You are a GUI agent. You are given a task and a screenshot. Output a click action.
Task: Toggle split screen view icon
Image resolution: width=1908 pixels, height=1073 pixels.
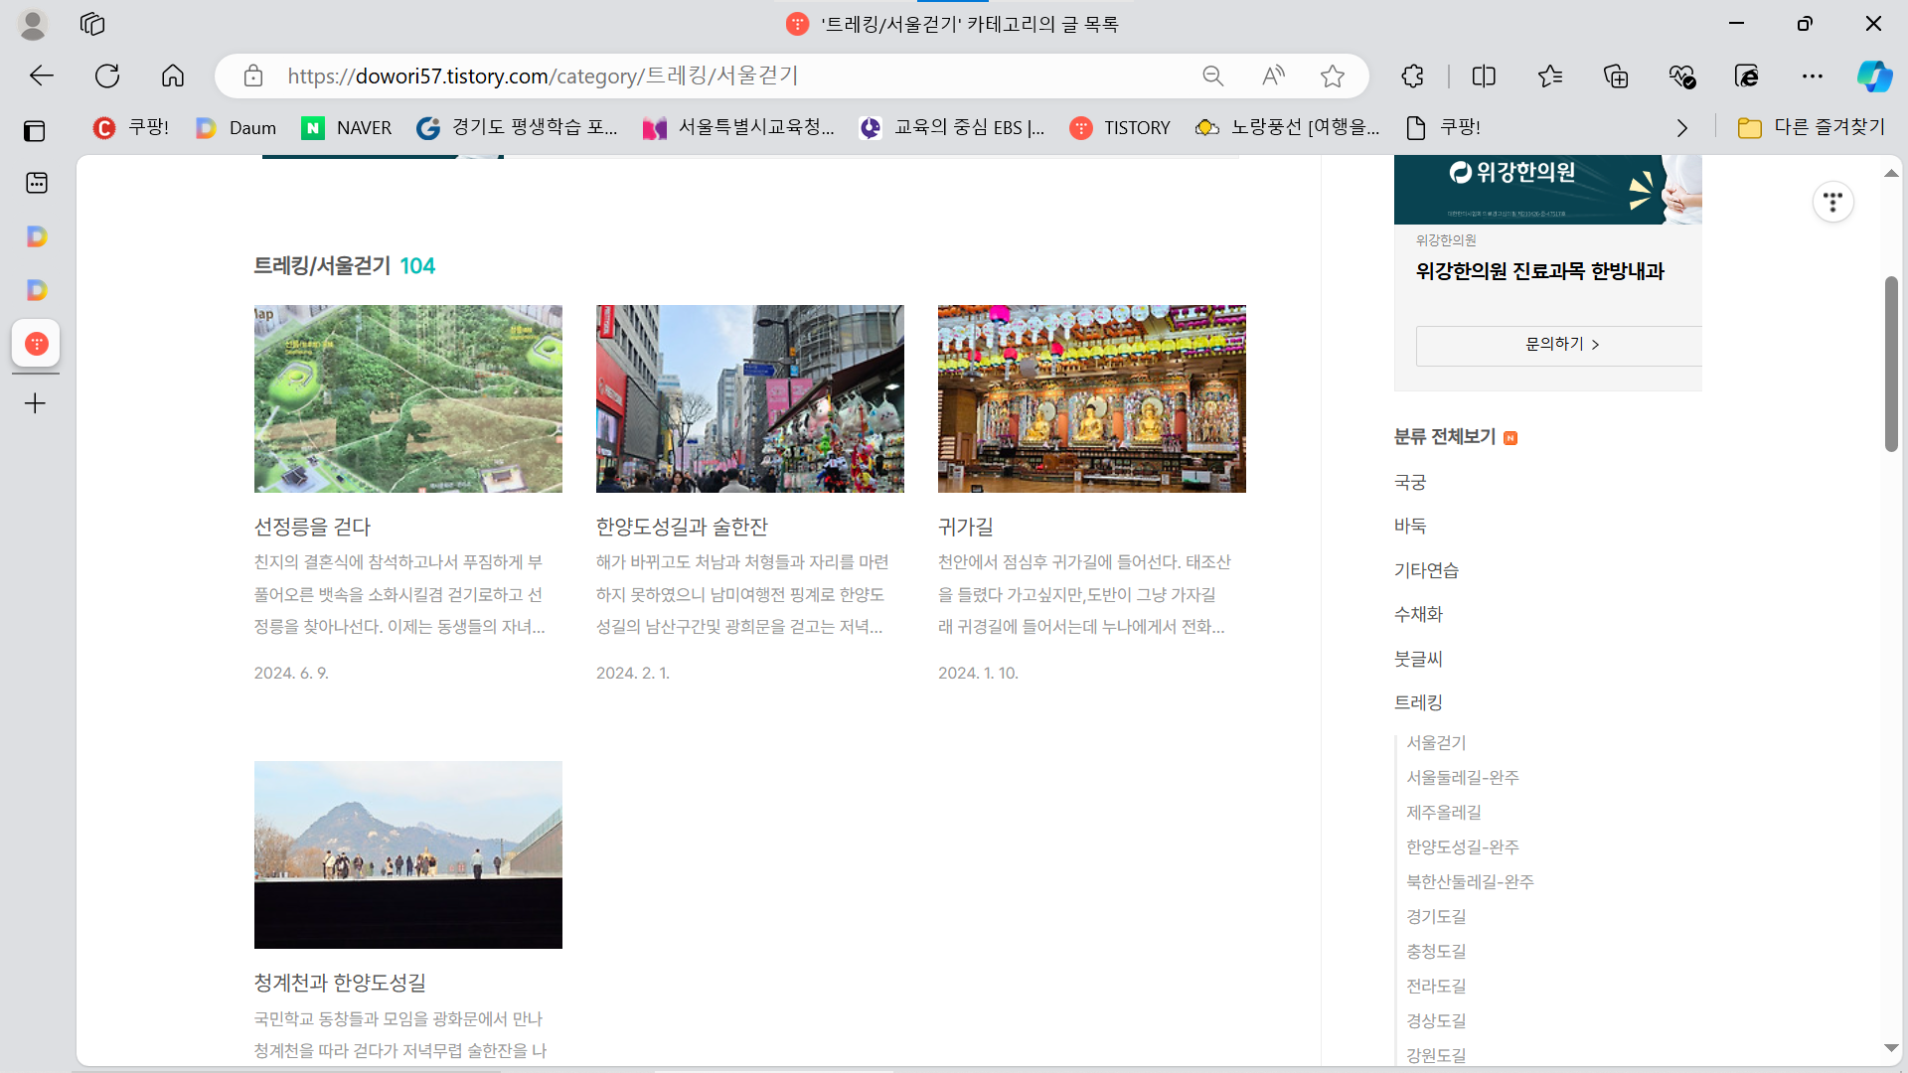tap(1484, 76)
